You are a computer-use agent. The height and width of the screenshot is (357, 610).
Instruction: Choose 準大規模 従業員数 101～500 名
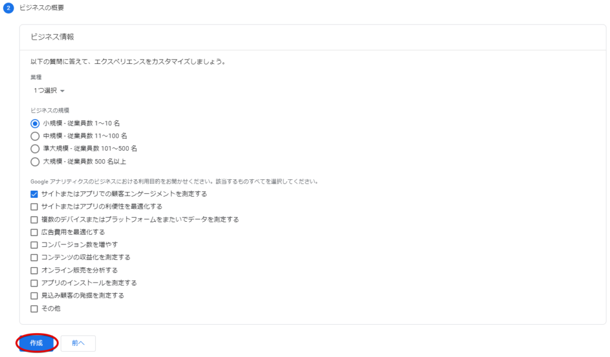pos(35,149)
